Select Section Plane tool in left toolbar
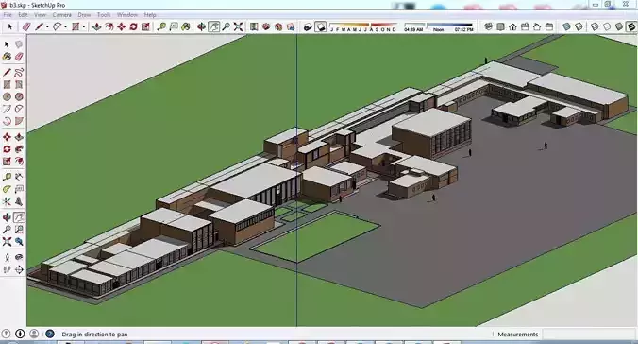This screenshot has width=638, height=344. pos(19,269)
